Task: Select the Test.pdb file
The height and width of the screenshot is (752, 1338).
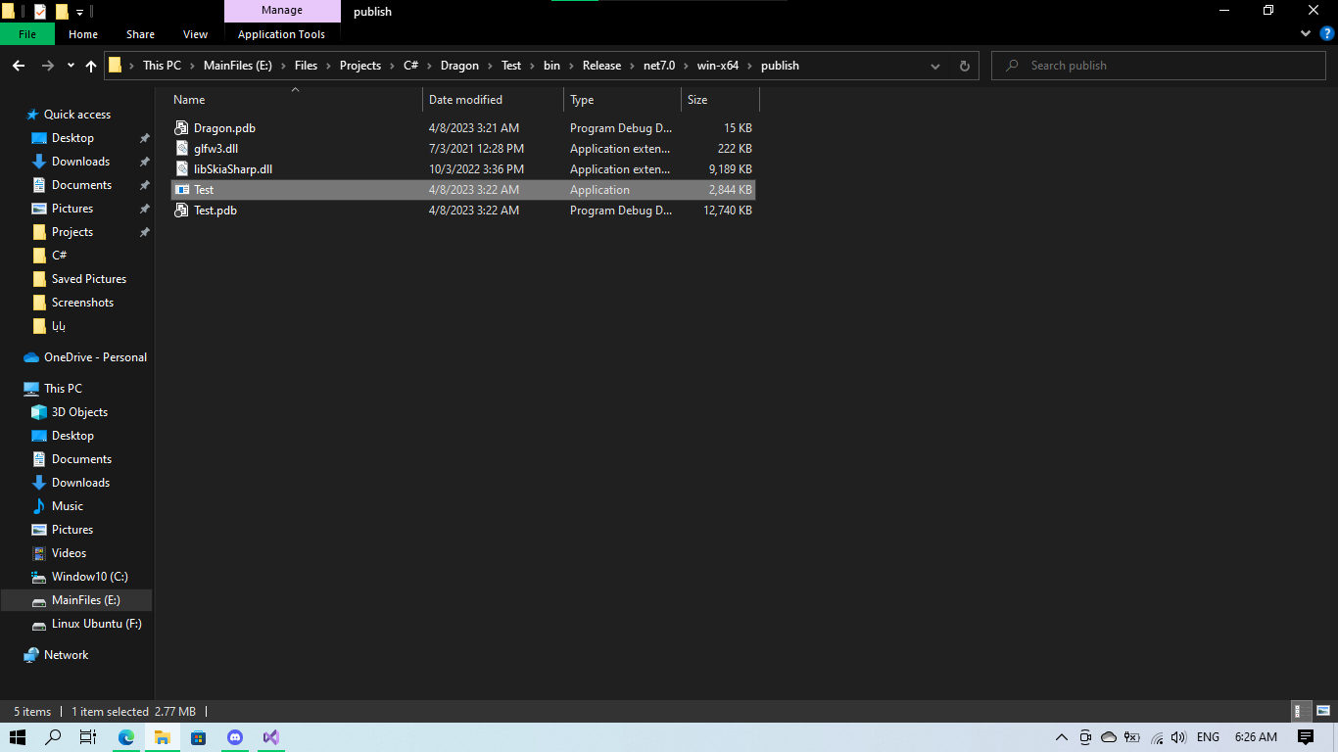Action: [x=463, y=211]
